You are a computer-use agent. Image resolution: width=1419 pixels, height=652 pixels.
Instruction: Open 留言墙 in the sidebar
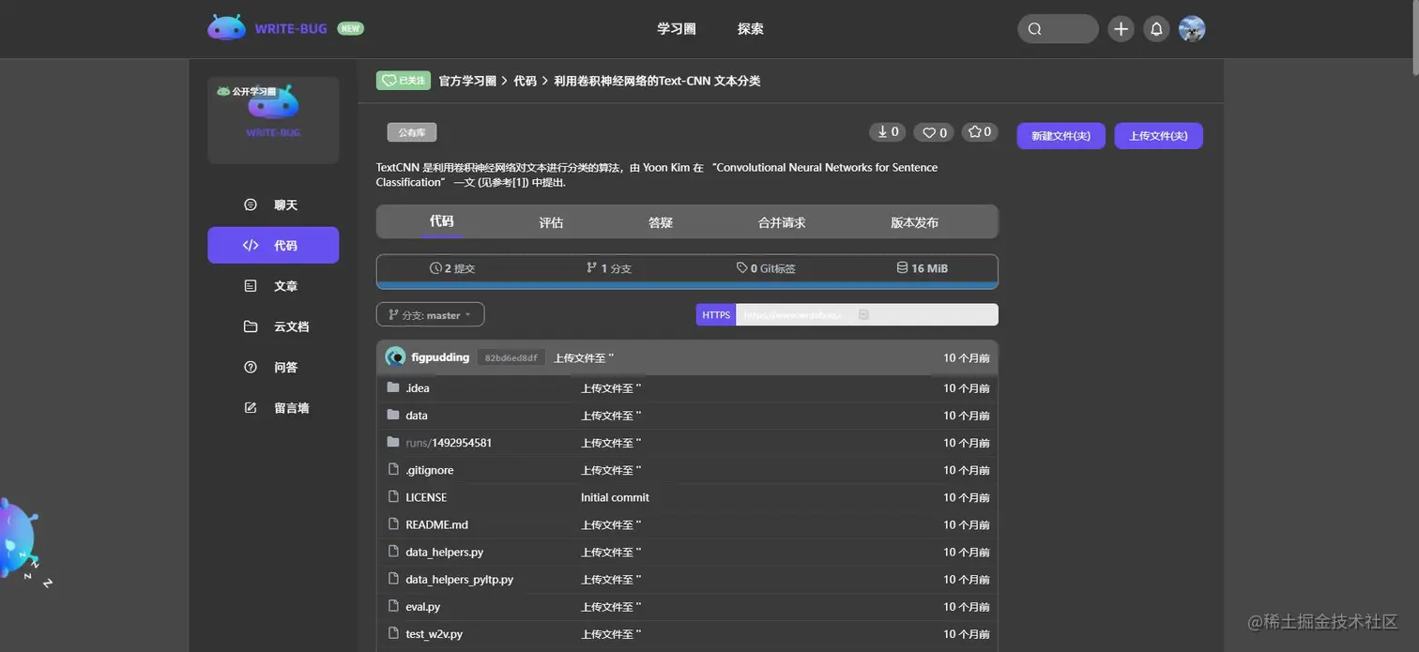point(273,408)
